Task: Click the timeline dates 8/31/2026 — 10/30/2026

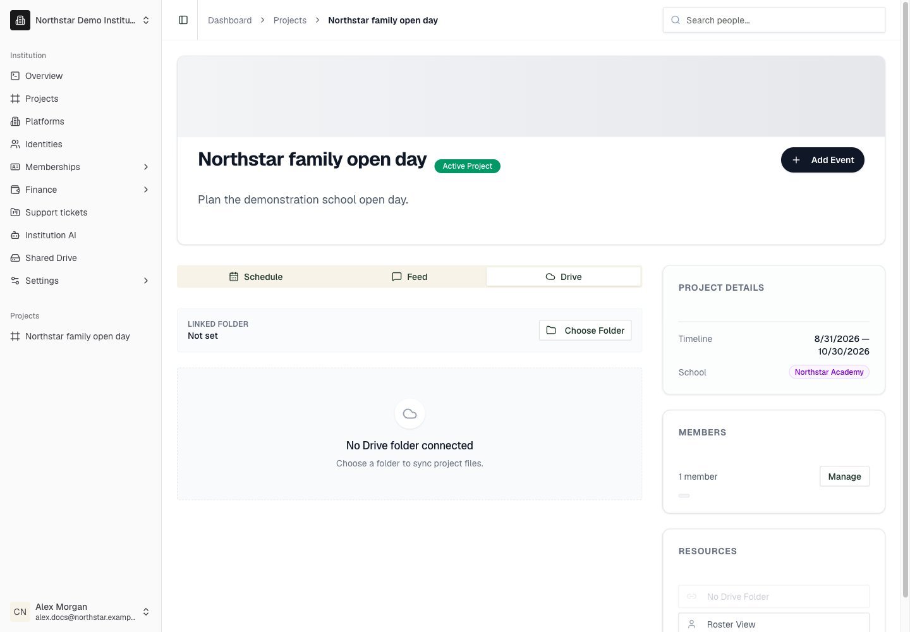Action: [842, 345]
